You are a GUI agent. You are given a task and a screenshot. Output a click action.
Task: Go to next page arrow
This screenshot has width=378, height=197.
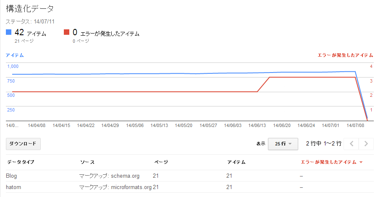pyautogui.click(x=366, y=144)
